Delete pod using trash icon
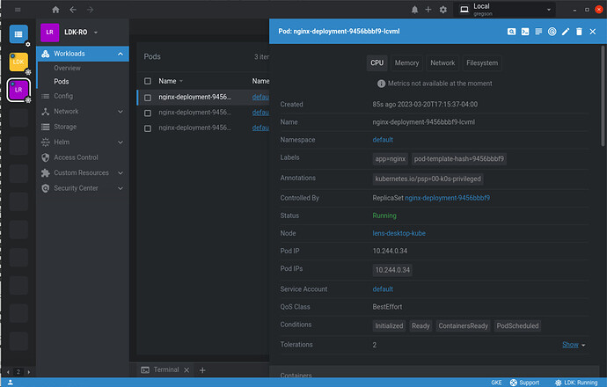The image size is (607, 387). point(579,32)
